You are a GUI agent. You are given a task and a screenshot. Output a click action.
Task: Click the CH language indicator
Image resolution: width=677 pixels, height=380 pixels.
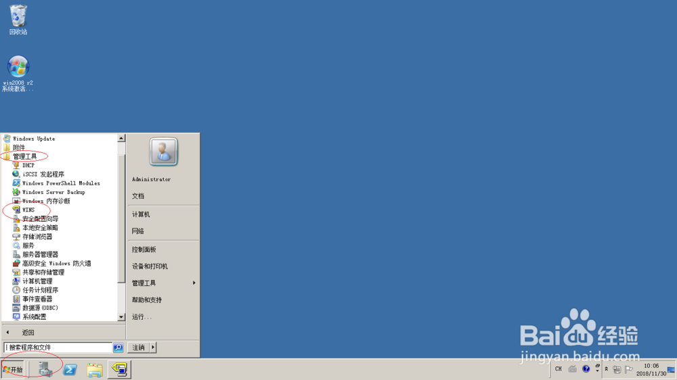tap(559, 369)
